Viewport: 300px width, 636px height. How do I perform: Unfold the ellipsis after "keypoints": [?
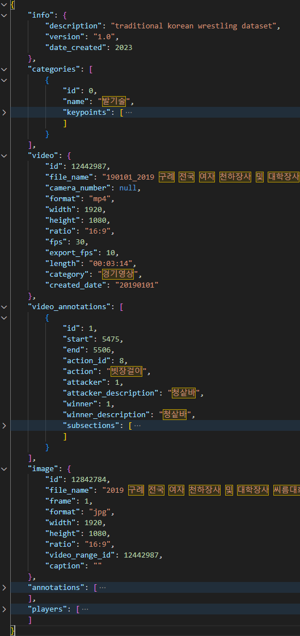click(x=129, y=113)
